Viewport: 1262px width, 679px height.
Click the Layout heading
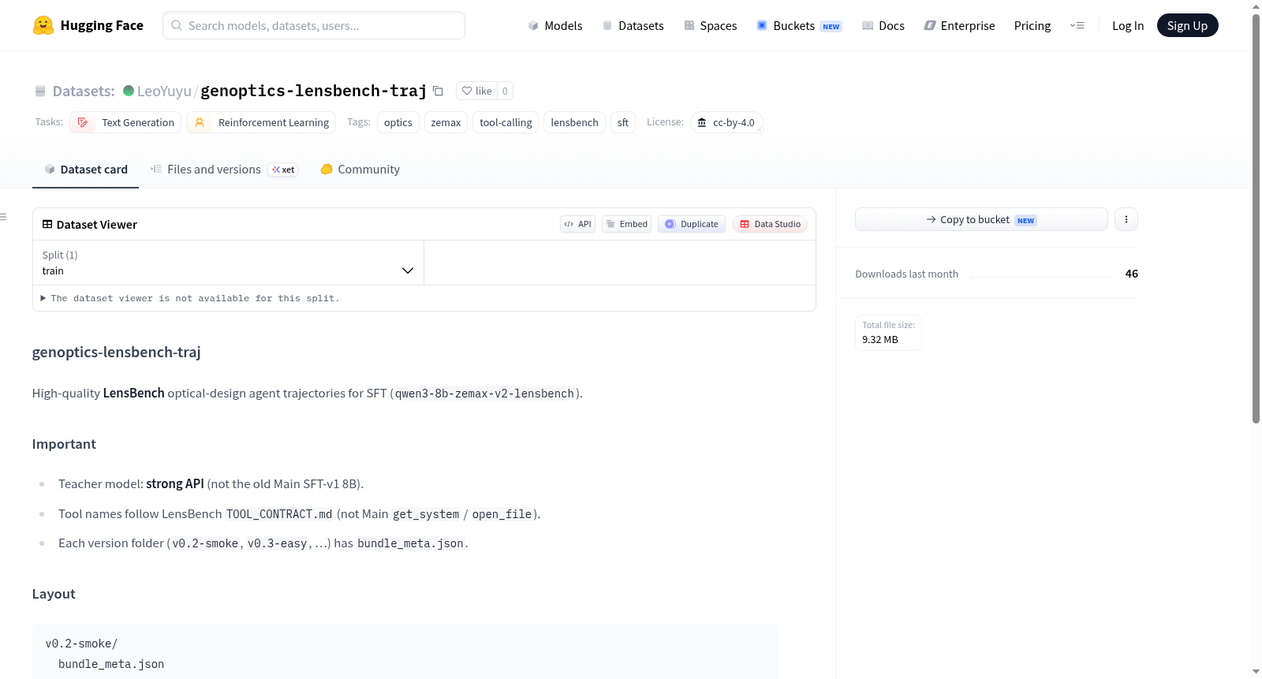[x=54, y=594]
